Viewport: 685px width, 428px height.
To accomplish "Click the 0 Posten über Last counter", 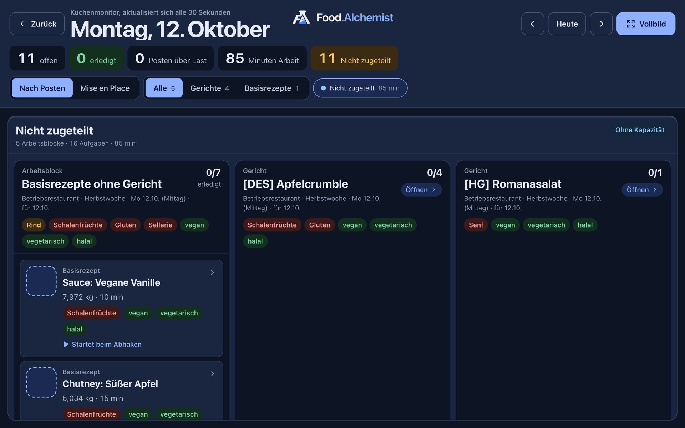I will 171,58.
